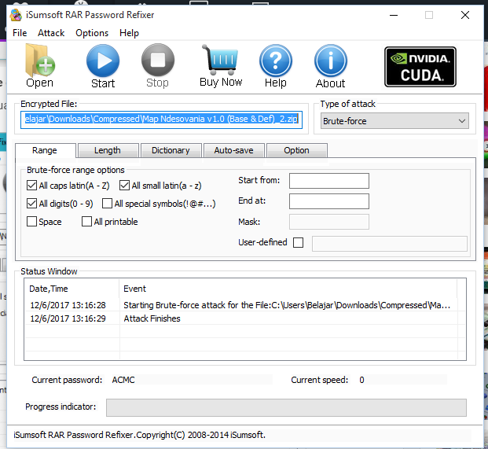Click the iSumsoft app icon in title bar
Image resolution: width=488 pixels, height=449 pixels.
click(x=16, y=15)
